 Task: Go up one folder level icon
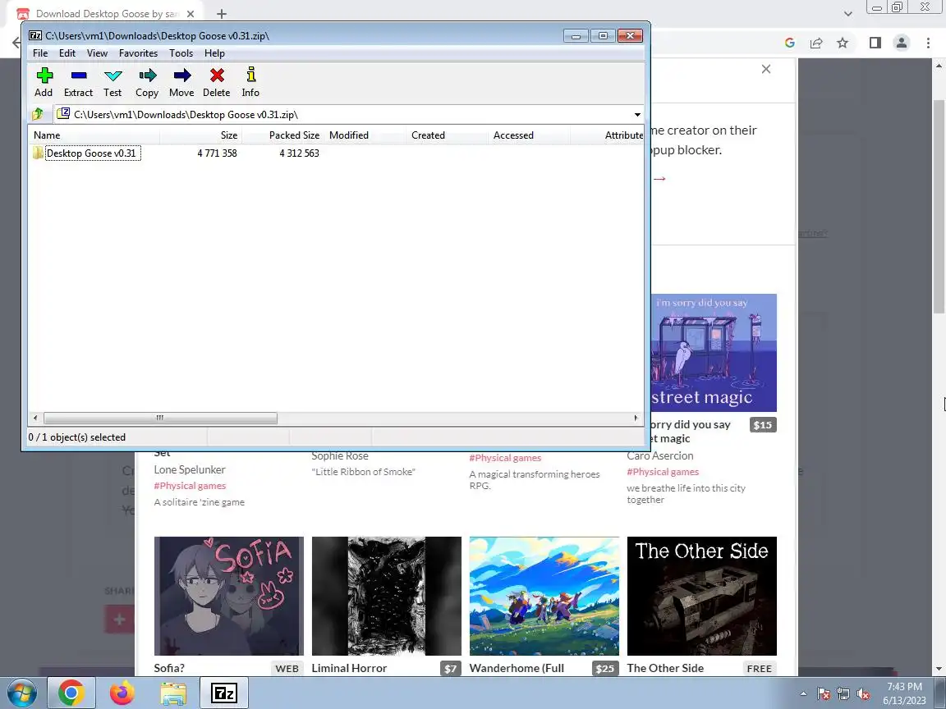(x=38, y=114)
